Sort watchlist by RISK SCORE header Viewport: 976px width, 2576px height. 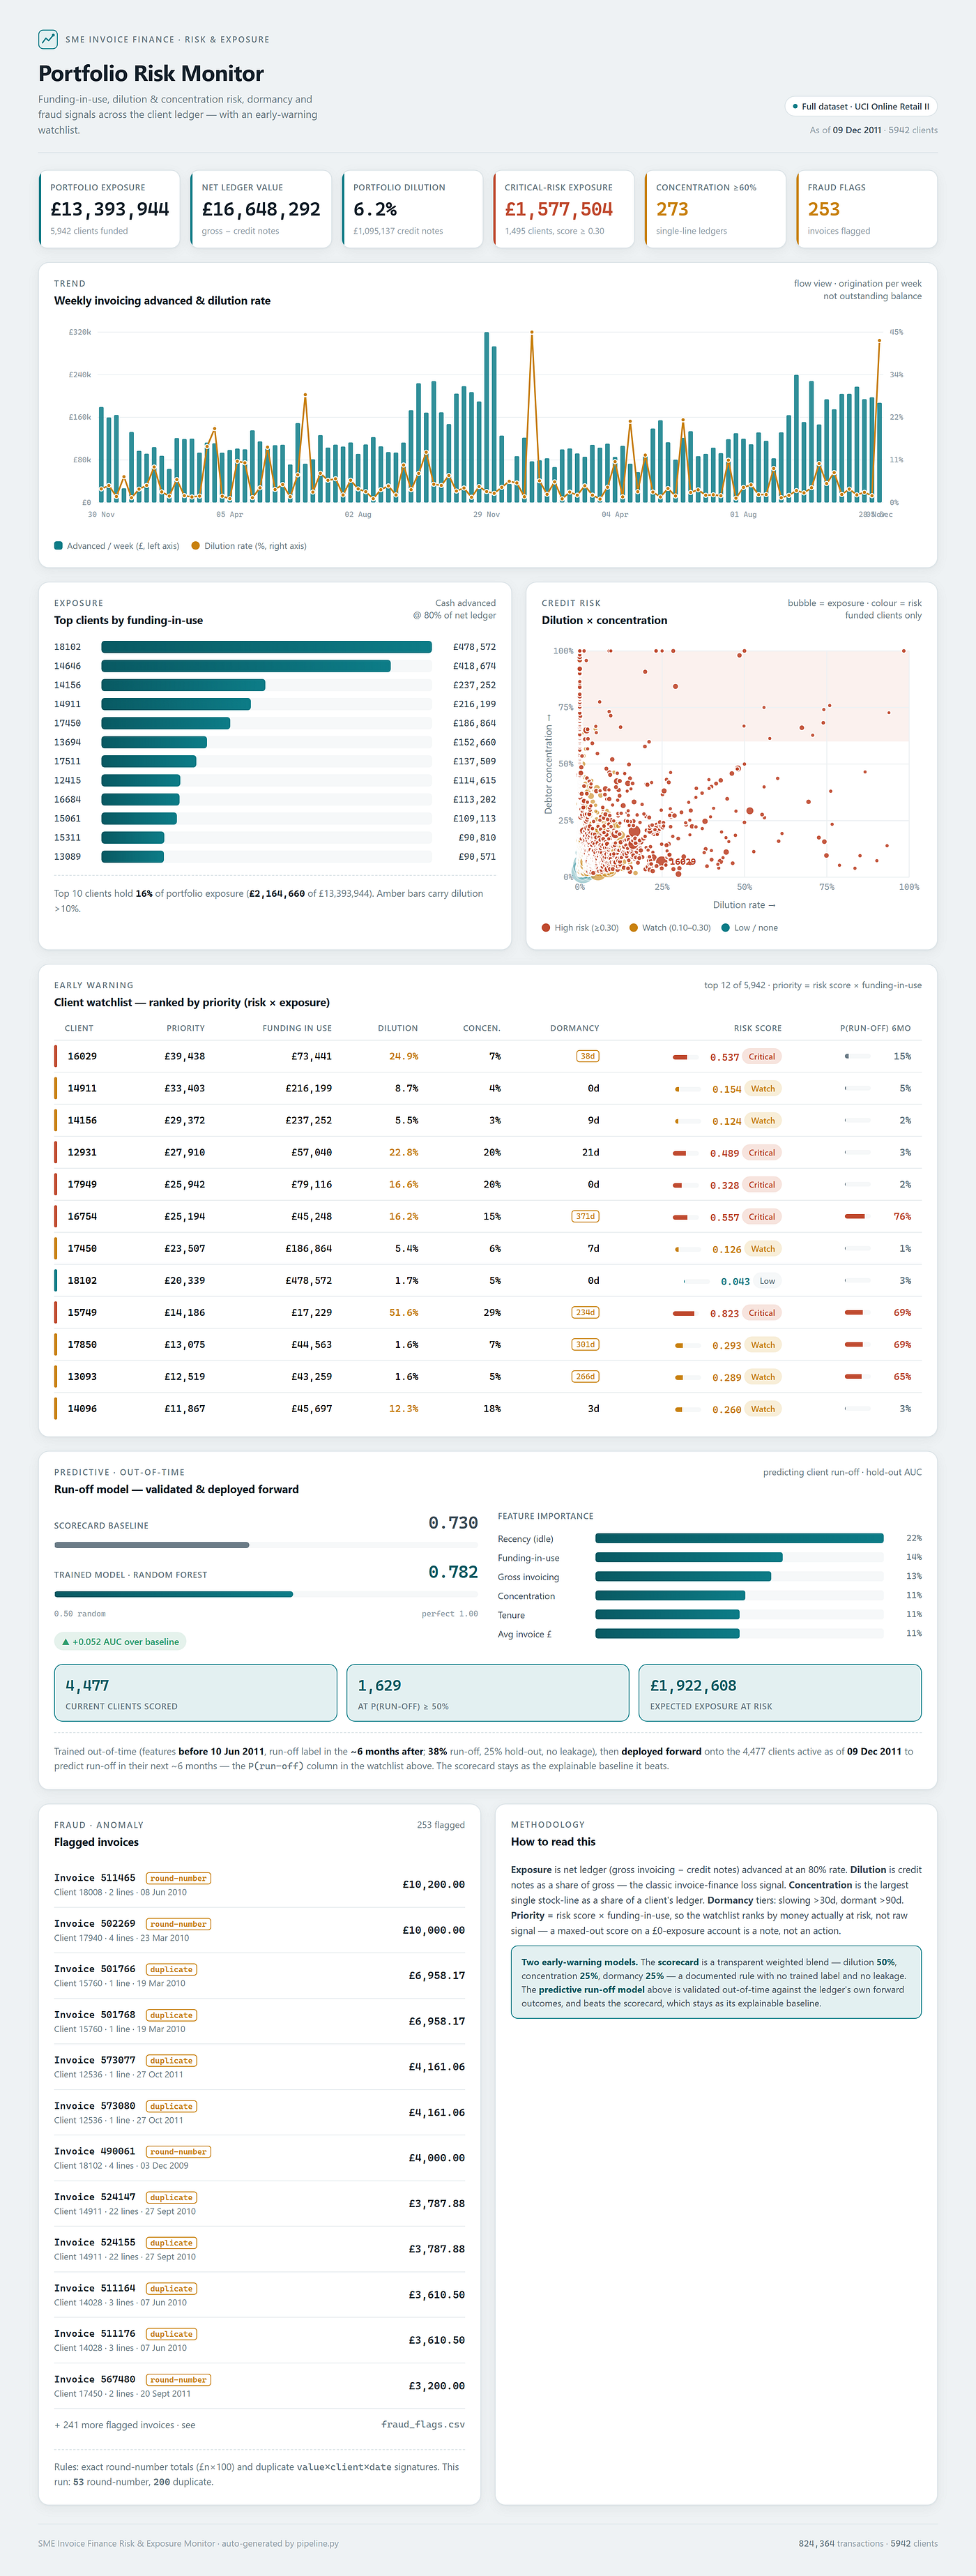[757, 1028]
